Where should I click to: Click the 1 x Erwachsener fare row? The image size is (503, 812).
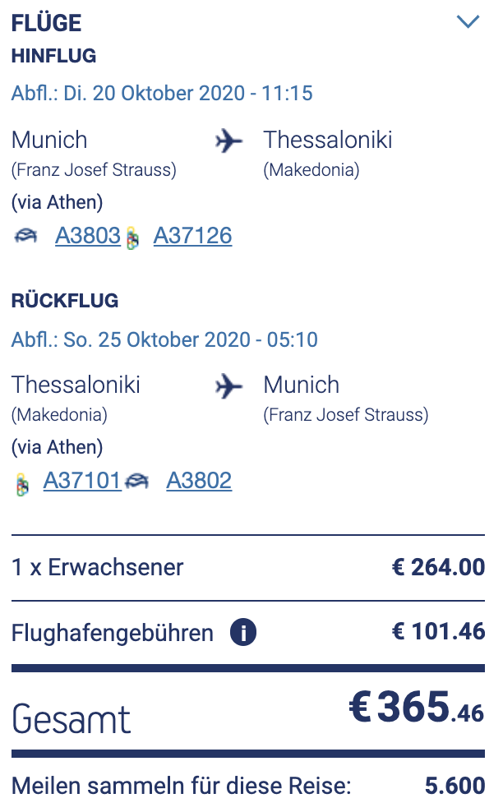coord(98,567)
